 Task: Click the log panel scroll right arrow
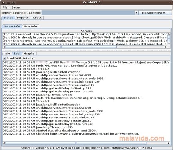pos(168,143)
